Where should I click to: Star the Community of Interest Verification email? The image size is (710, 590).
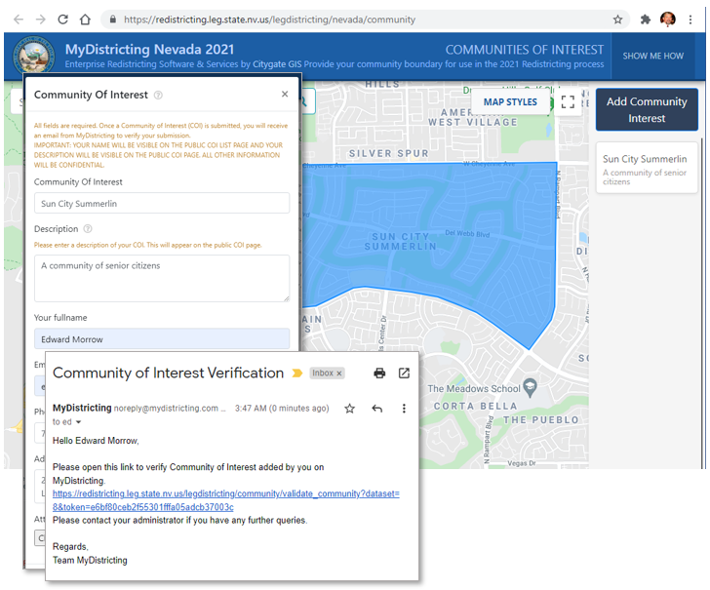pyautogui.click(x=350, y=409)
